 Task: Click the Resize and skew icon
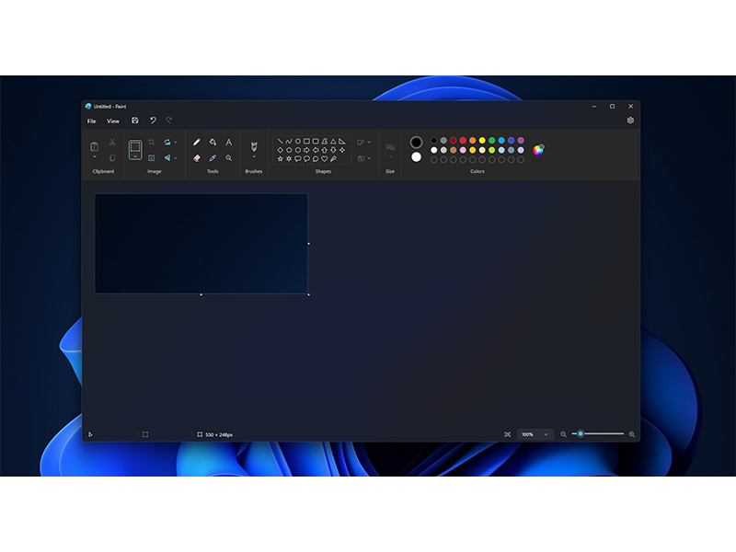151,158
